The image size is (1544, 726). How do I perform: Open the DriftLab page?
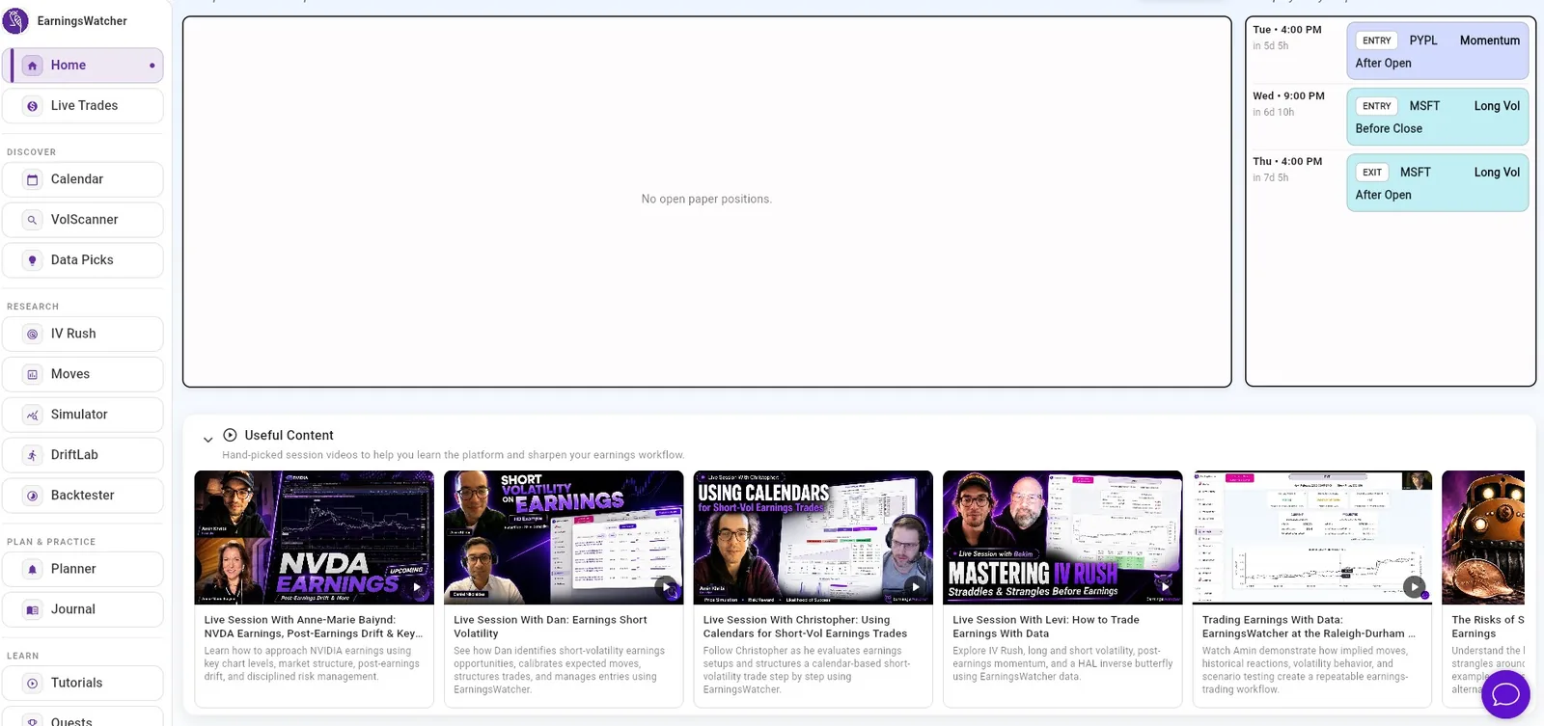coord(83,455)
